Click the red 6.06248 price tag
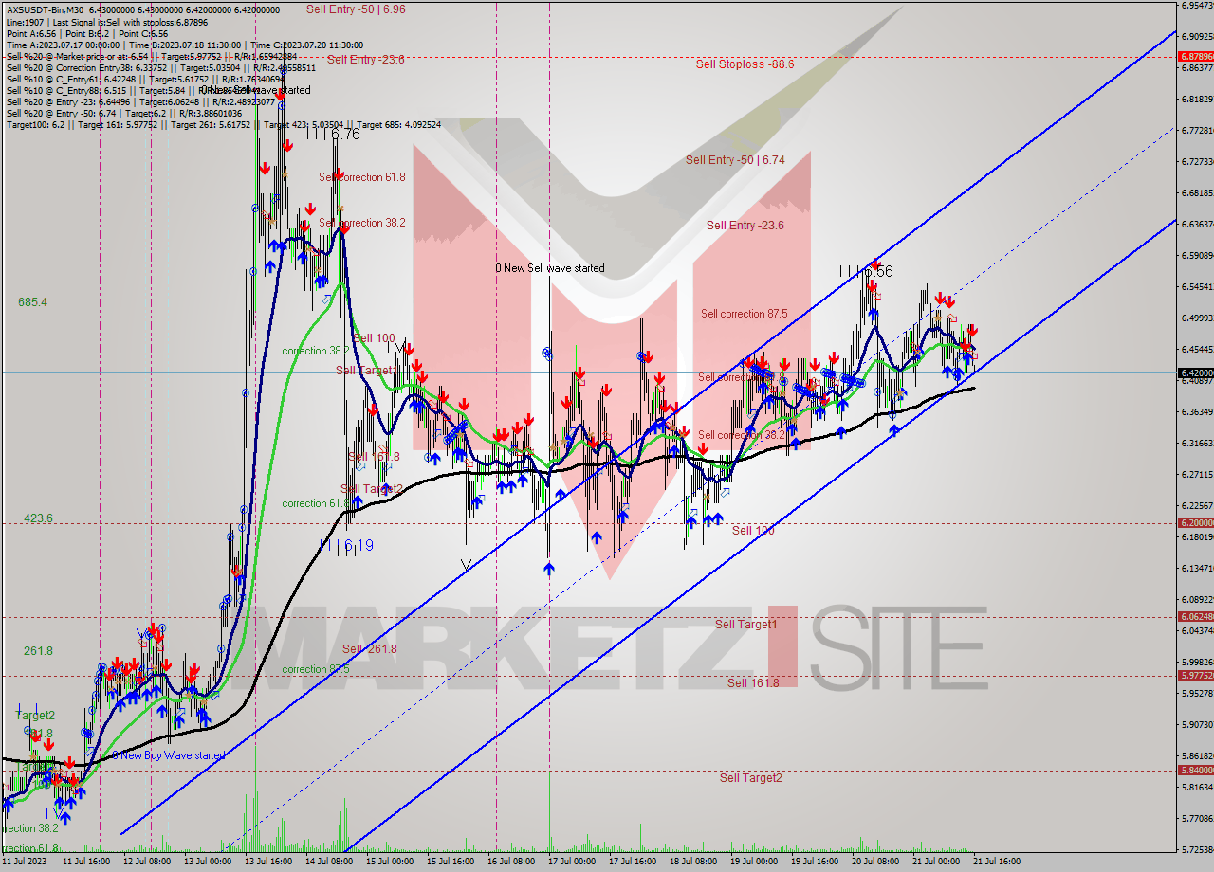Screen dimensions: 1214x872 point(1195,617)
